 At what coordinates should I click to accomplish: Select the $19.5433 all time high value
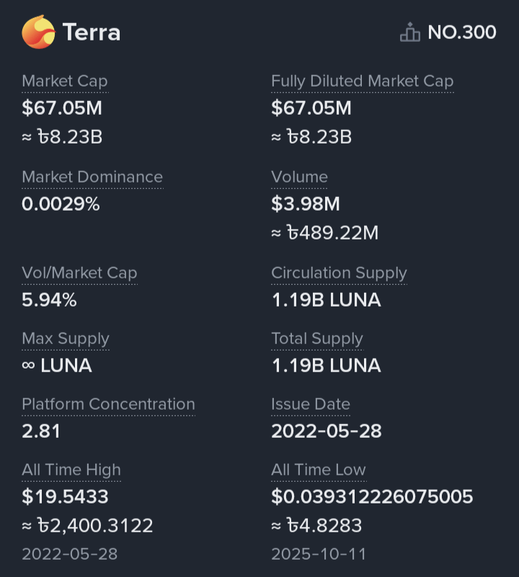[66, 497]
